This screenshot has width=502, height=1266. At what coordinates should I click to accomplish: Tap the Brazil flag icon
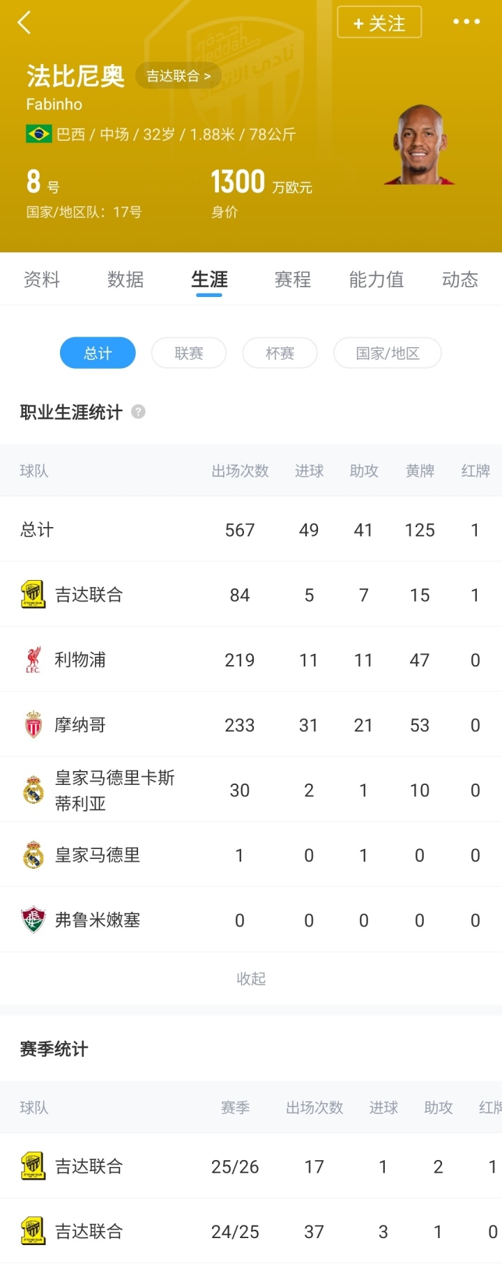(38, 134)
